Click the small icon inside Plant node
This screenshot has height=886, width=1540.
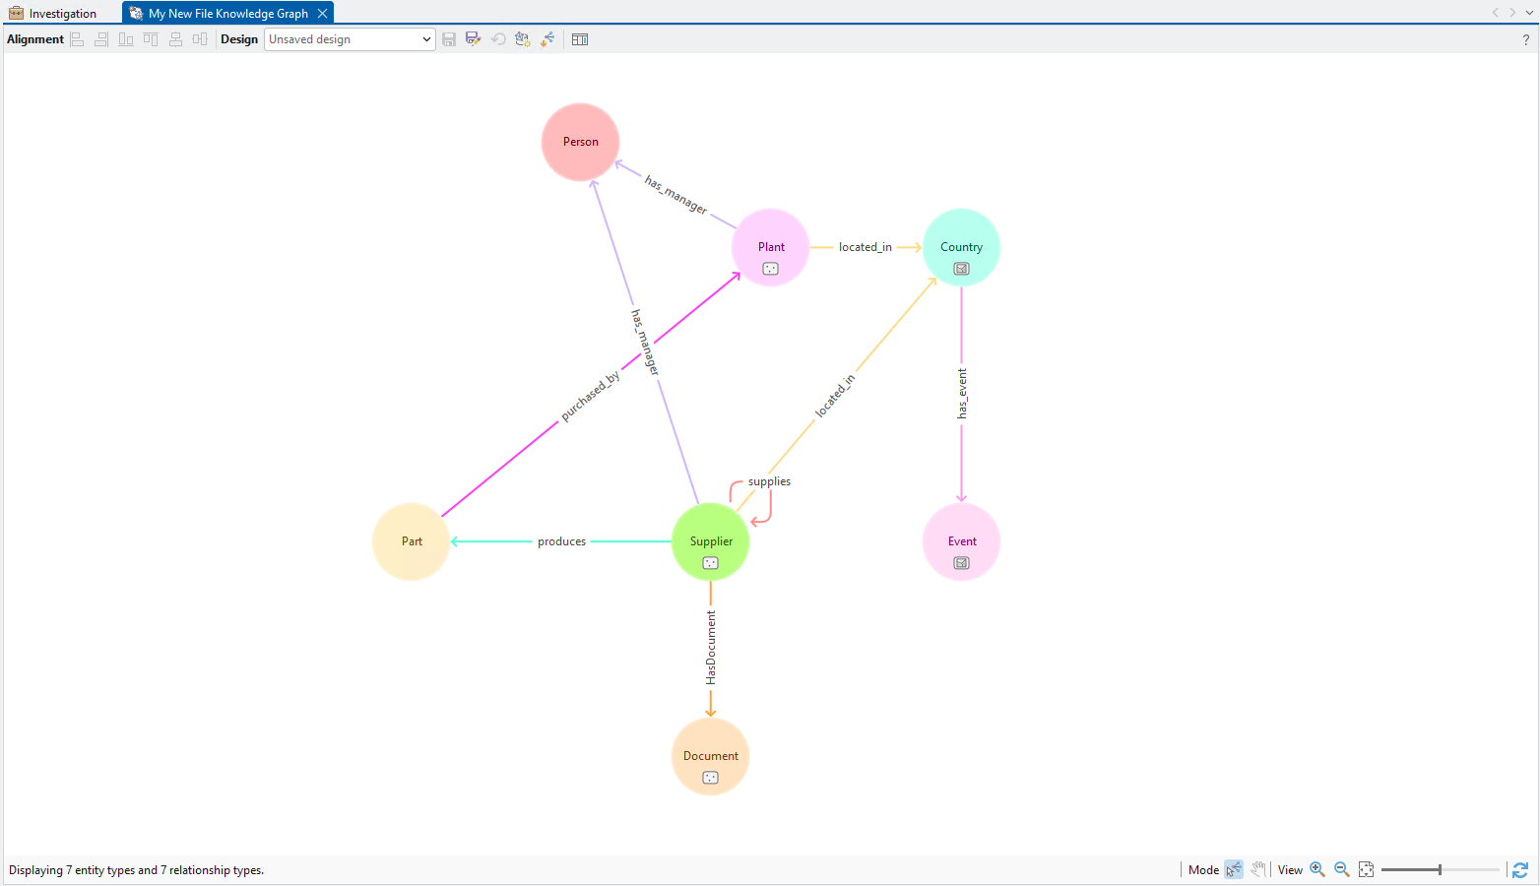tap(771, 269)
